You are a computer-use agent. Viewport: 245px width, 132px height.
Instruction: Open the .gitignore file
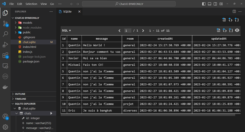[x=33, y=37]
